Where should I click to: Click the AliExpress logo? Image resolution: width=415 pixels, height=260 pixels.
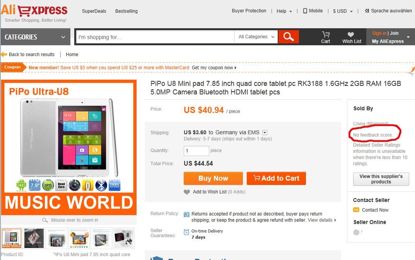[x=34, y=10]
